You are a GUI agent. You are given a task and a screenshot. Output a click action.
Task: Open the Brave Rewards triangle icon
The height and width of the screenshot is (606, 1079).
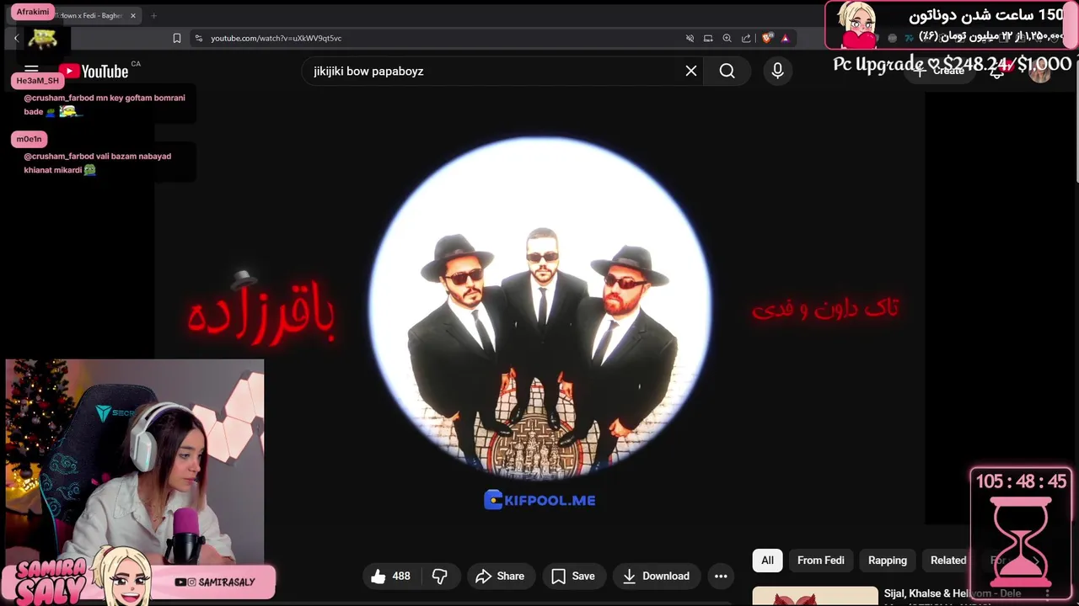tap(785, 38)
